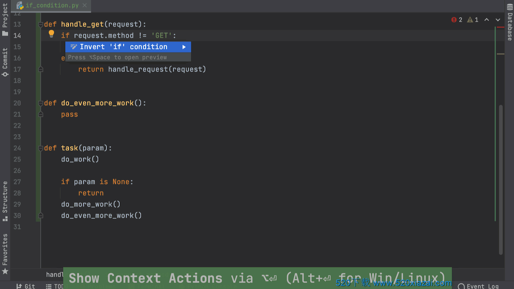514x289 pixels.
Task: Click fold end marker on line 21
Action: (41, 114)
